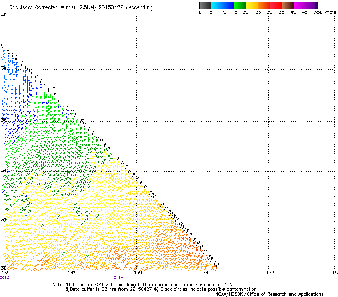Click the legend label 25
This screenshot has height=297, width=338.
click(x=258, y=12)
